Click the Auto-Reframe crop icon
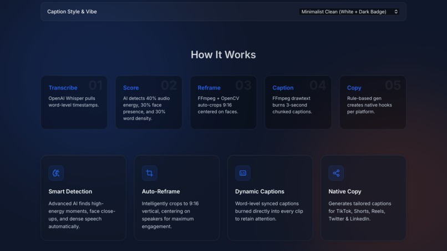The image size is (447, 251). pyautogui.click(x=149, y=173)
